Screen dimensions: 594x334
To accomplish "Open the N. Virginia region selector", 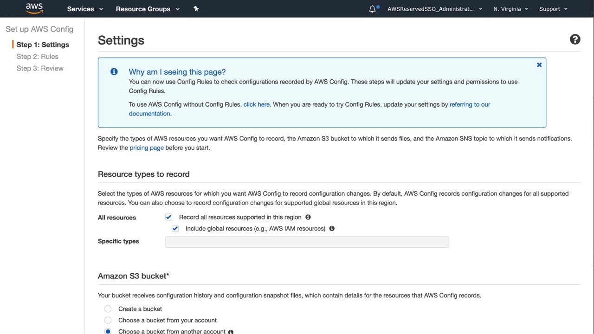I will click(510, 9).
